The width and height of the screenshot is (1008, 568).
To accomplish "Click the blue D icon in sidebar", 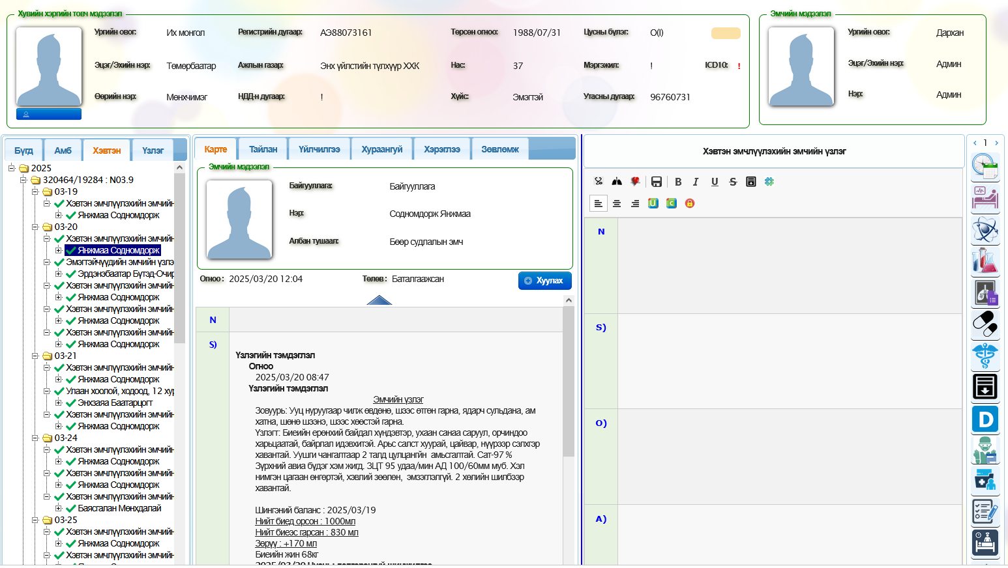I will tap(985, 419).
